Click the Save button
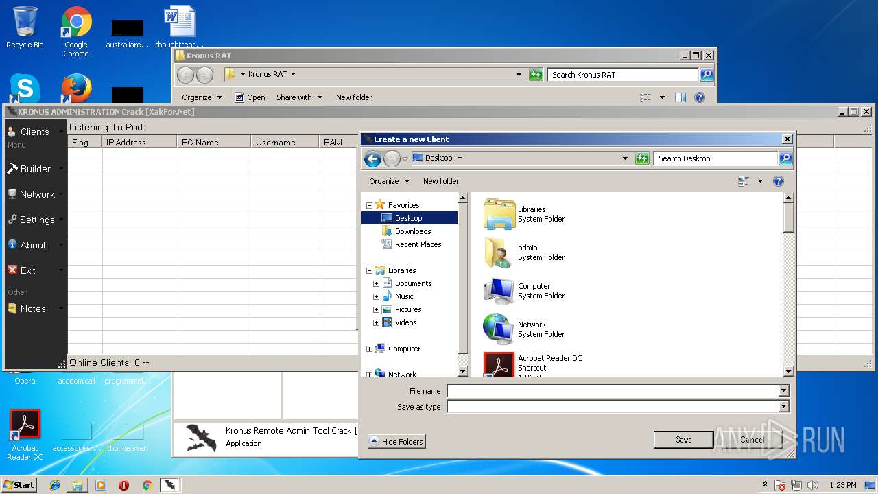This screenshot has width=878, height=494. pyautogui.click(x=683, y=440)
